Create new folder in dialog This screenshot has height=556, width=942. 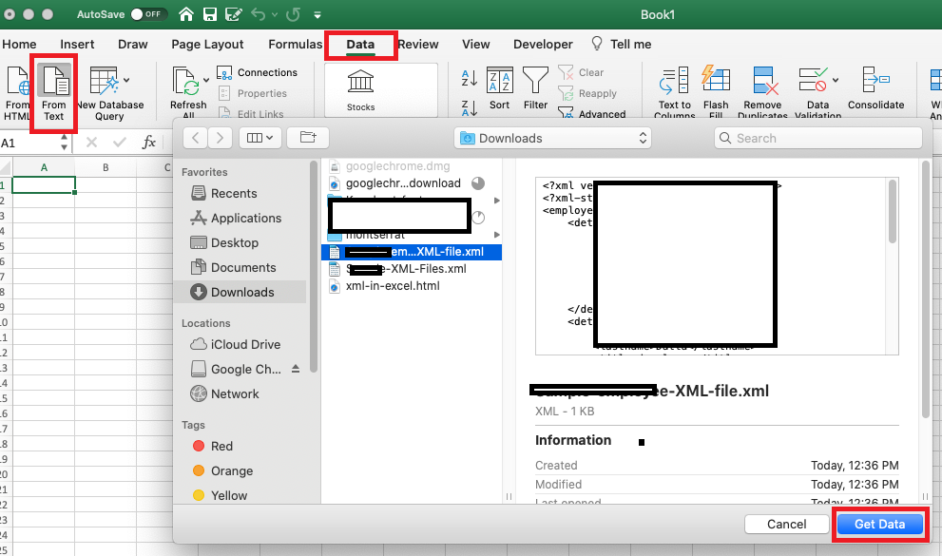tap(308, 138)
